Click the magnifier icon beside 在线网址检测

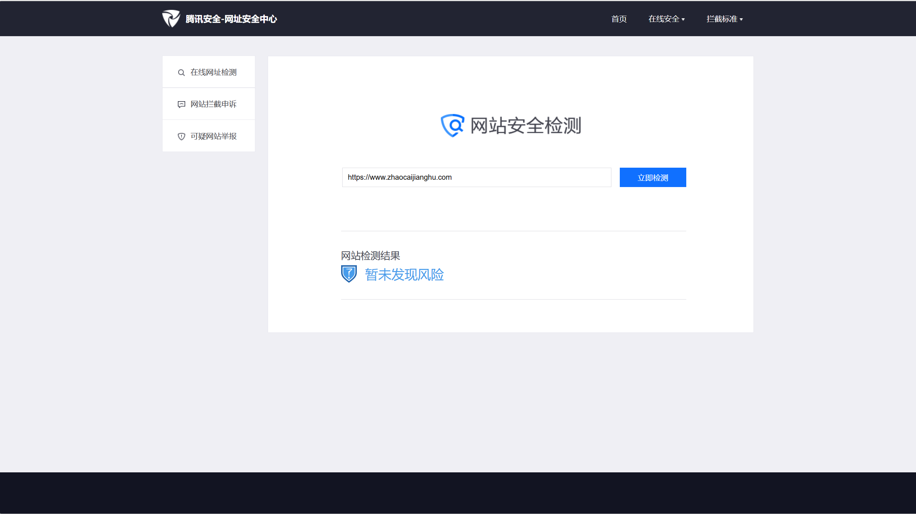pos(181,73)
